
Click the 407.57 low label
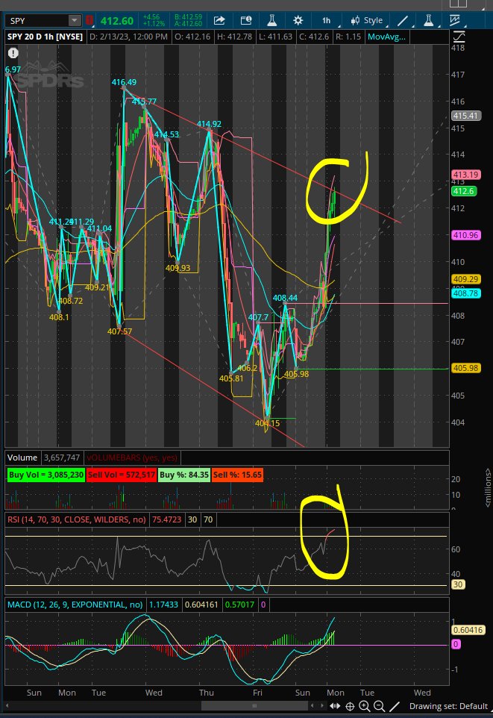(x=119, y=331)
